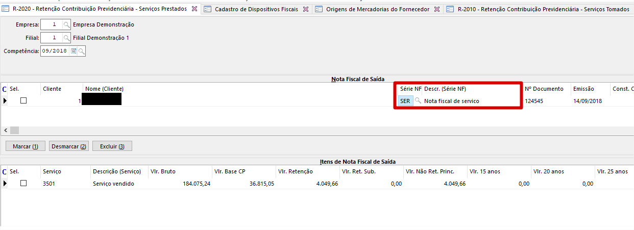The height and width of the screenshot is (230, 634).
Task: Click the Empresa field search magnifier icon
Action: [x=66, y=24]
